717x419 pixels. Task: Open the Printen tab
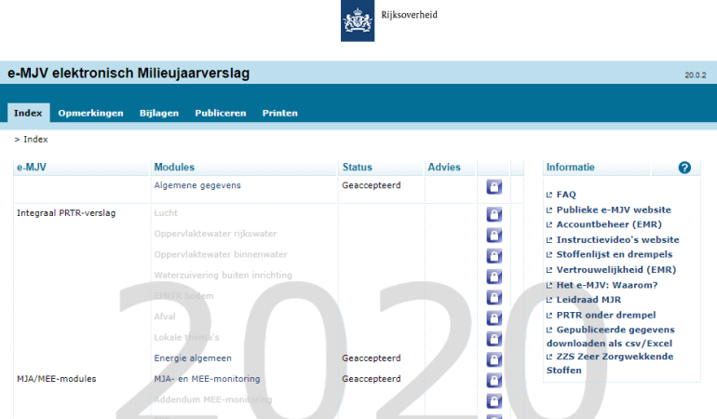pos(280,113)
